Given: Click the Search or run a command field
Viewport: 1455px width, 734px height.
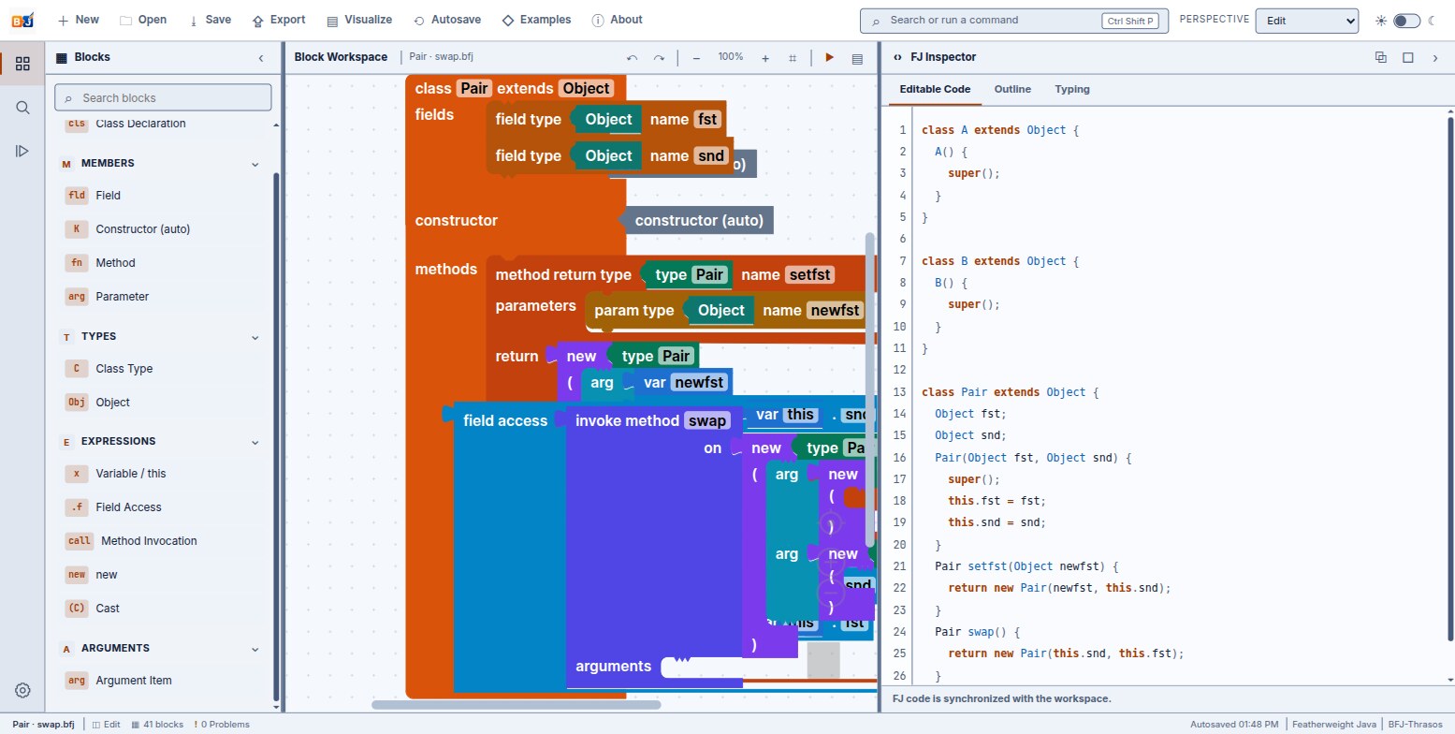Looking at the screenshot, I should click(1014, 20).
